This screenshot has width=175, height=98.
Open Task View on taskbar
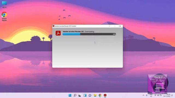(80, 95)
